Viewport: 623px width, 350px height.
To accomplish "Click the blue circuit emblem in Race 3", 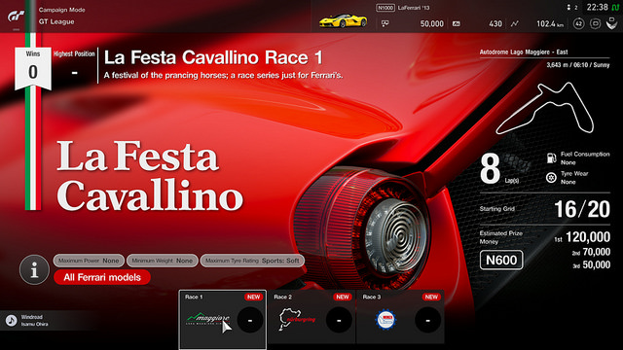I will 385,320.
